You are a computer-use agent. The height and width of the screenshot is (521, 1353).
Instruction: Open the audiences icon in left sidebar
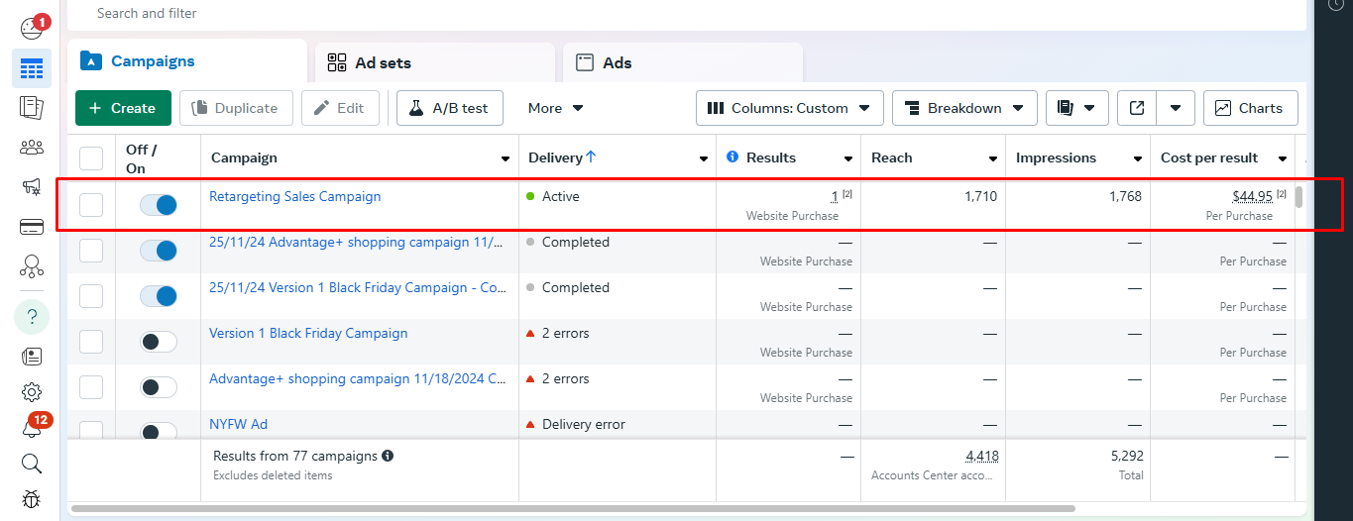tap(32, 148)
